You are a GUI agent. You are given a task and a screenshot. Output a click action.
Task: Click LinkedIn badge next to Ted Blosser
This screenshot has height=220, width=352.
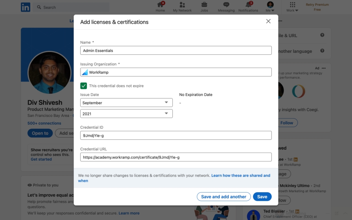click(297, 211)
